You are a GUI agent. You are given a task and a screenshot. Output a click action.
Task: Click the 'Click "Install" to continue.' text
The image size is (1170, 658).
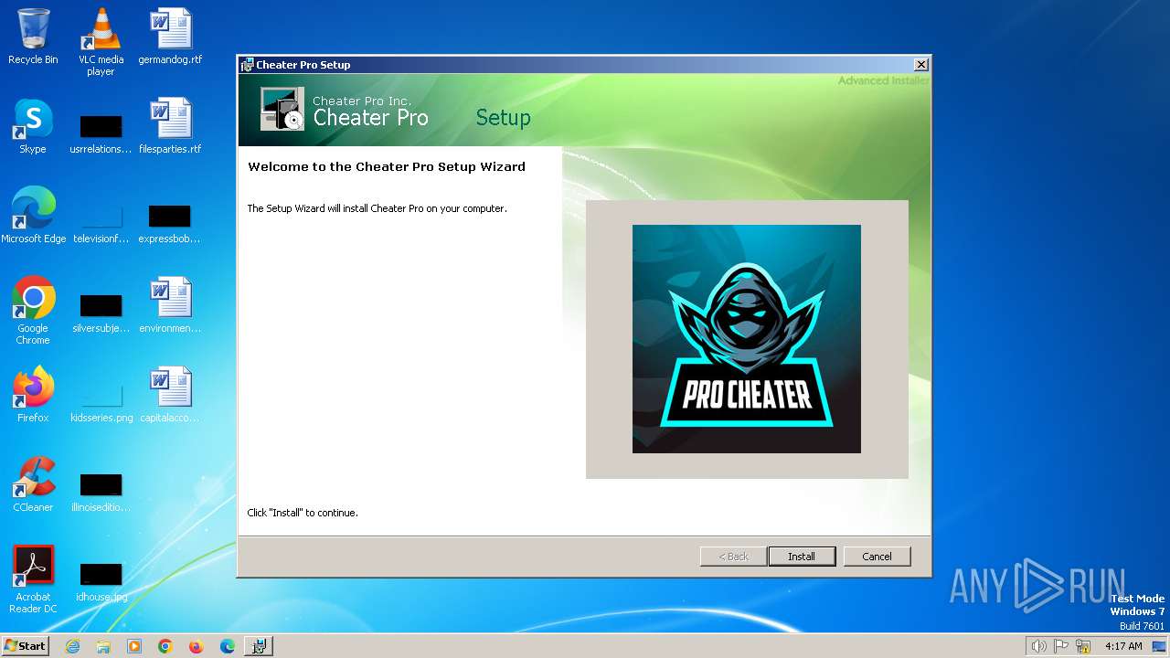click(303, 513)
